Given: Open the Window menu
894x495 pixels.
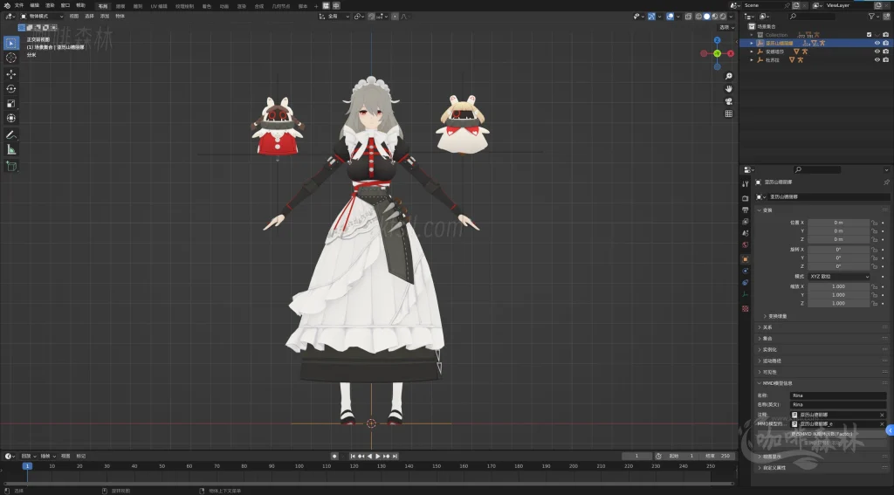Looking at the screenshot, I should point(65,5).
